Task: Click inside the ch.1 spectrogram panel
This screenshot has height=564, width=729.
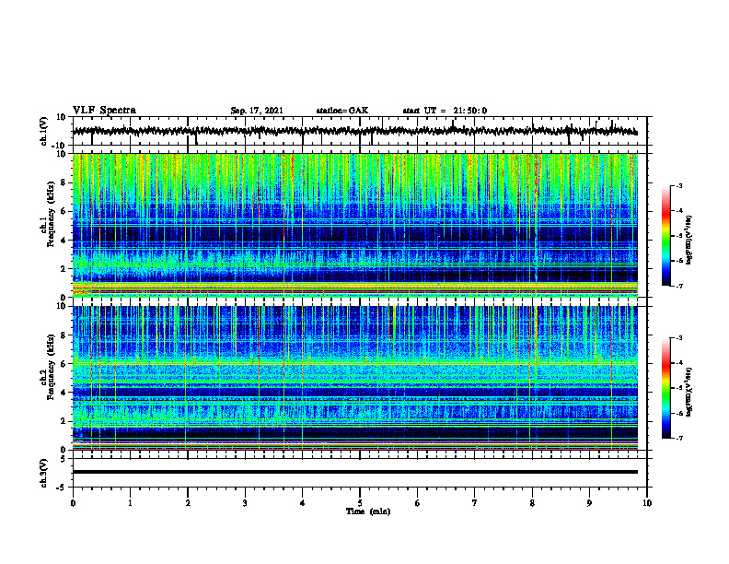Action: (355, 225)
